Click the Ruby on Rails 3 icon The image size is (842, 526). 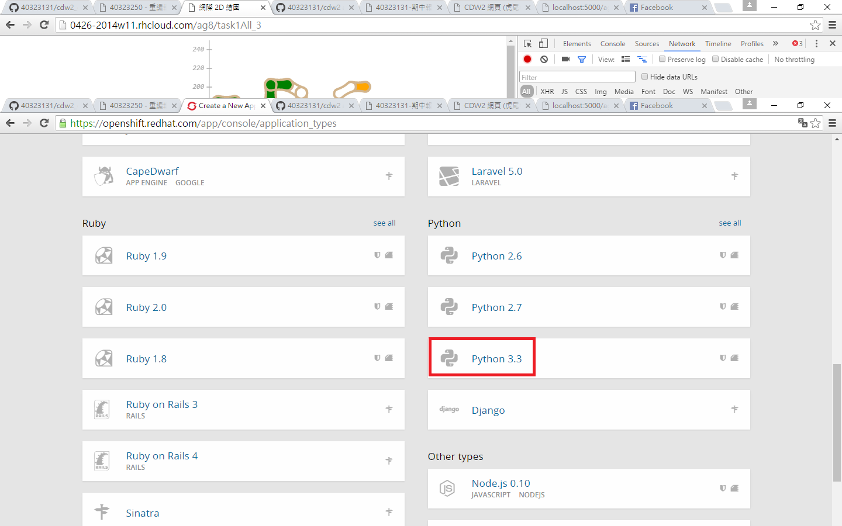(x=102, y=409)
